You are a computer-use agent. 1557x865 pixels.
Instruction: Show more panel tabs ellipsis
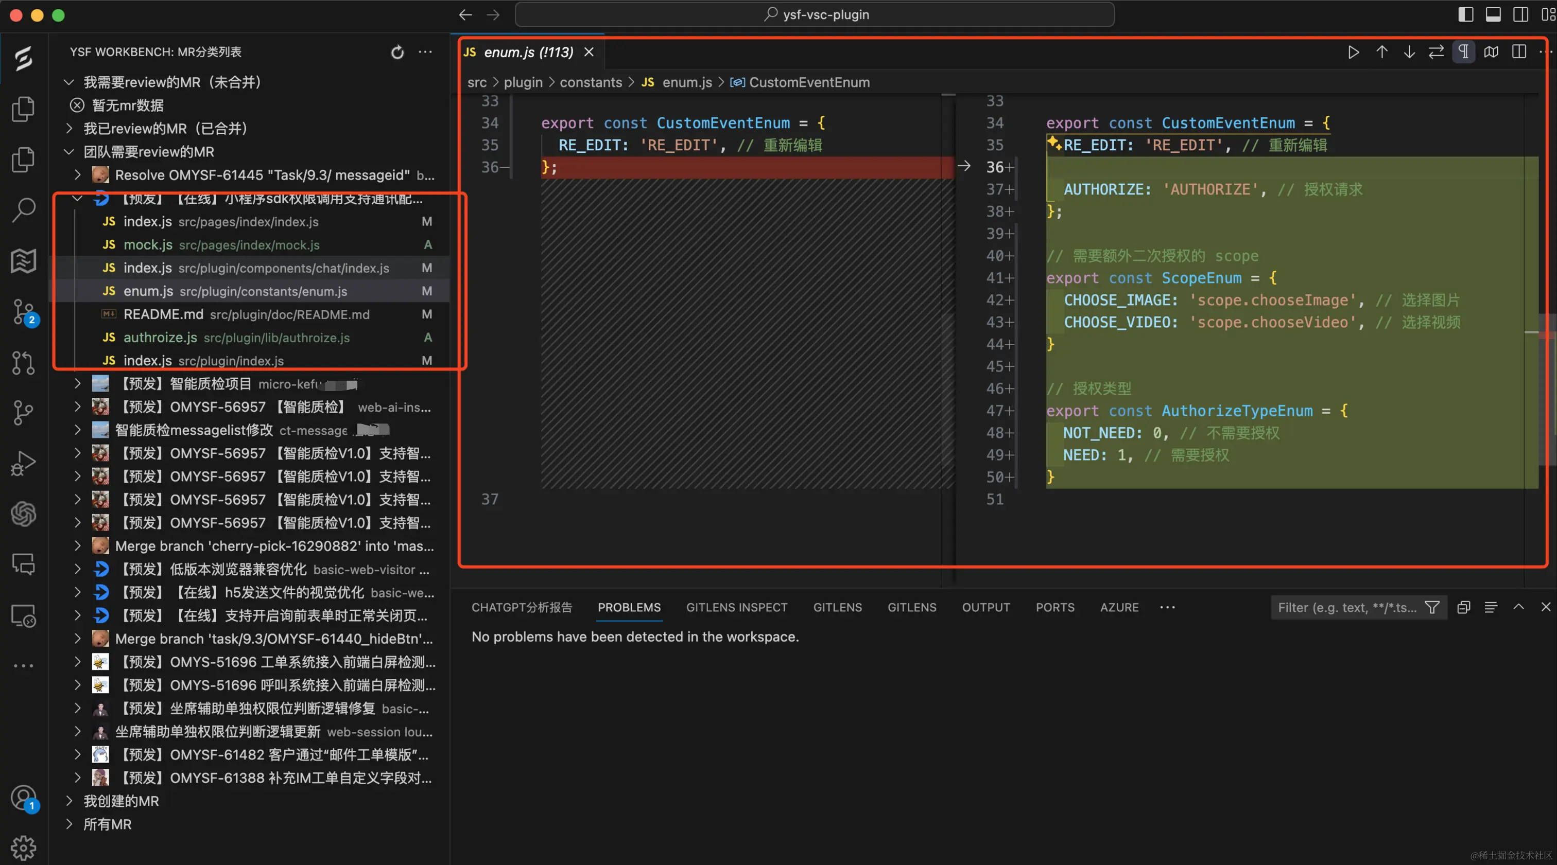point(1168,607)
